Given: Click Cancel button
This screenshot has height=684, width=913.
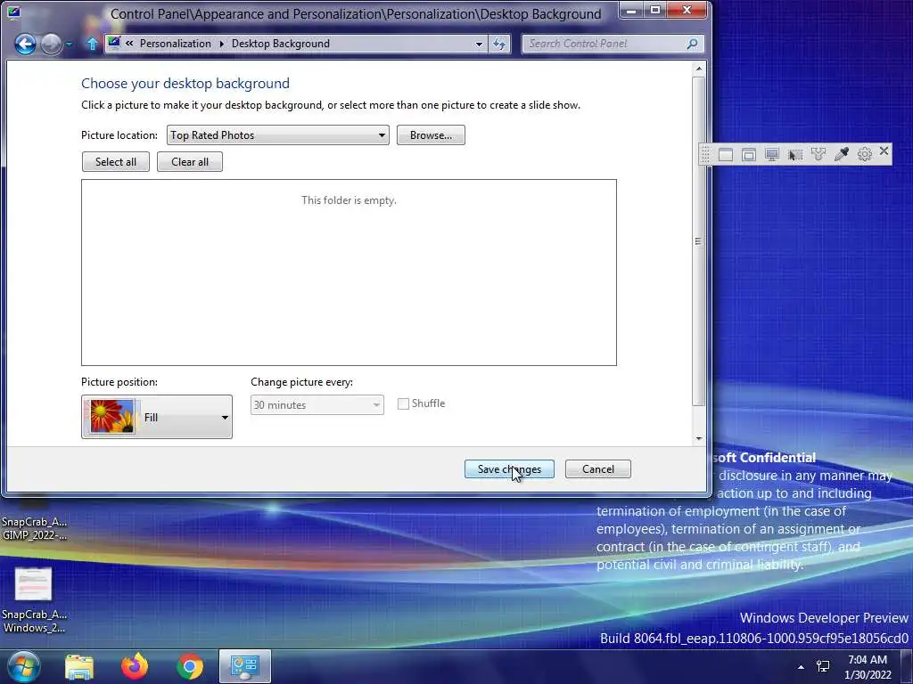Looking at the screenshot, I should (598, 468).
